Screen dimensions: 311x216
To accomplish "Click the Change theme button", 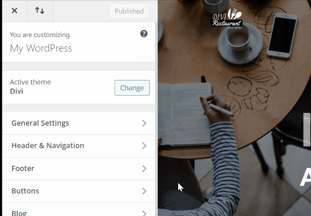I will click(132, 88).
